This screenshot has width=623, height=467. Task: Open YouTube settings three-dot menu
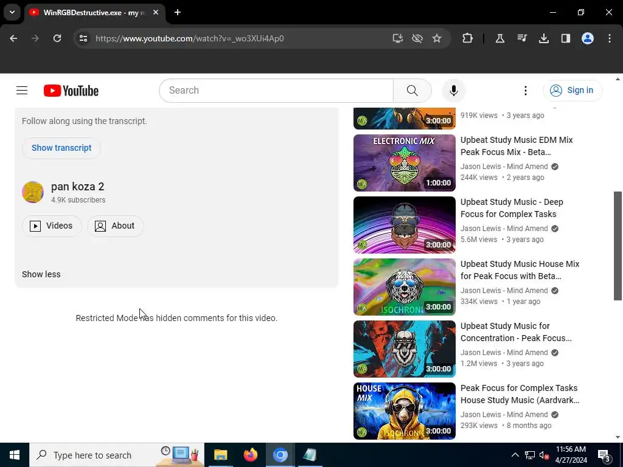click(525, 91)
